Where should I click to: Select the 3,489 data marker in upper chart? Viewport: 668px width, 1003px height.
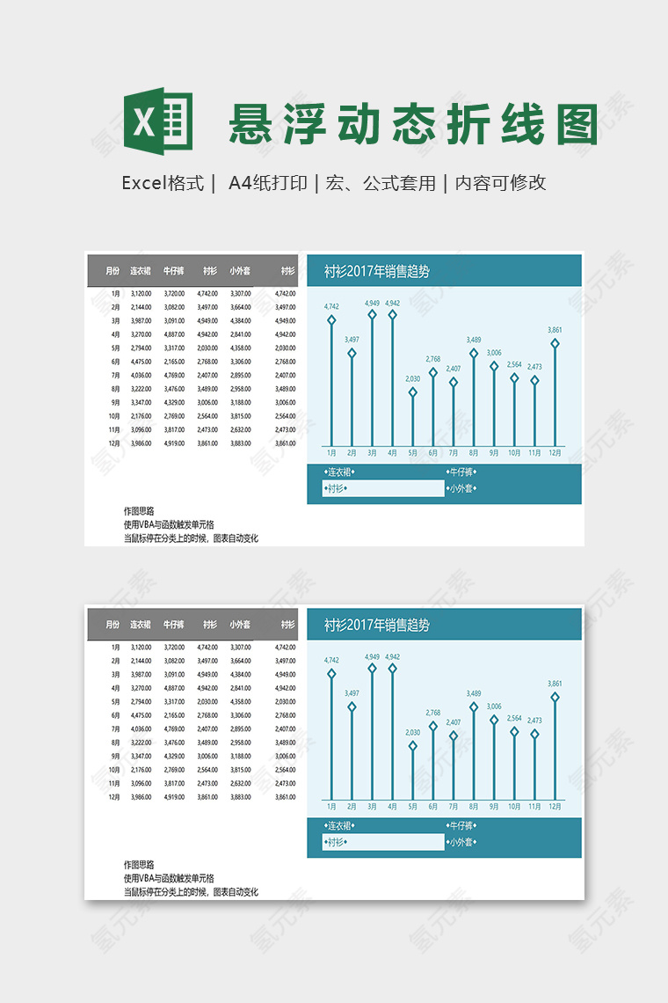(474, 354)
